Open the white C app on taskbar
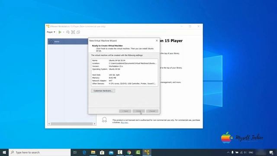This screenshot has height=156, width=277. [x=120, y=152]
